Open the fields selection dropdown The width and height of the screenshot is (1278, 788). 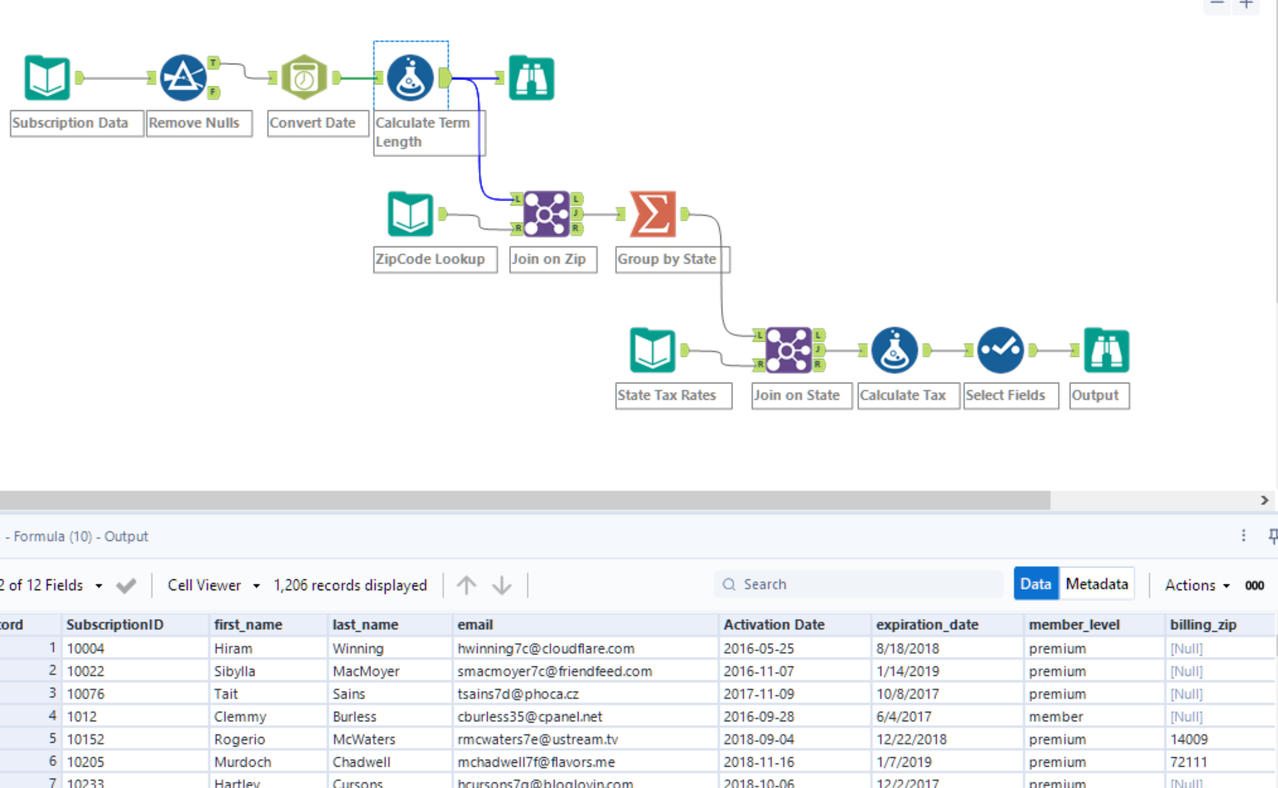click(99, 585)
